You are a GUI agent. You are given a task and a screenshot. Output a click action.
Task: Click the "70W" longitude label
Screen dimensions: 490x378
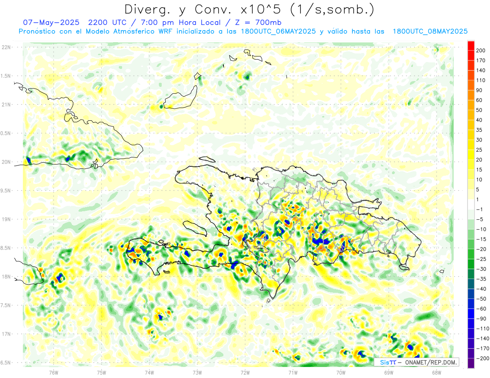tap(341, 372)
